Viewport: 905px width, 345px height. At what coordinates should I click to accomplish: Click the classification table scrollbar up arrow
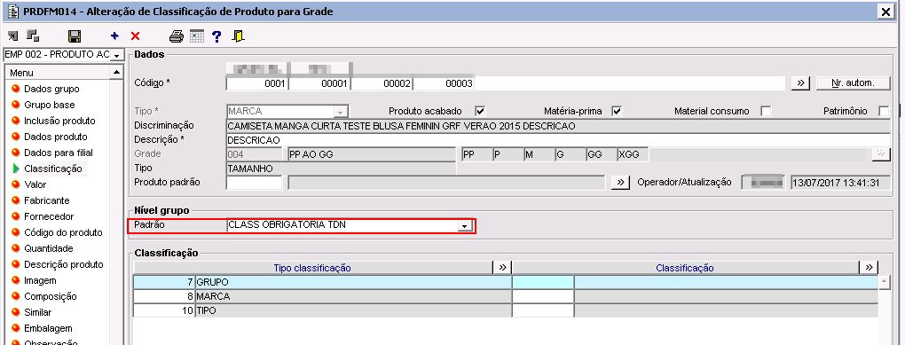884,281
